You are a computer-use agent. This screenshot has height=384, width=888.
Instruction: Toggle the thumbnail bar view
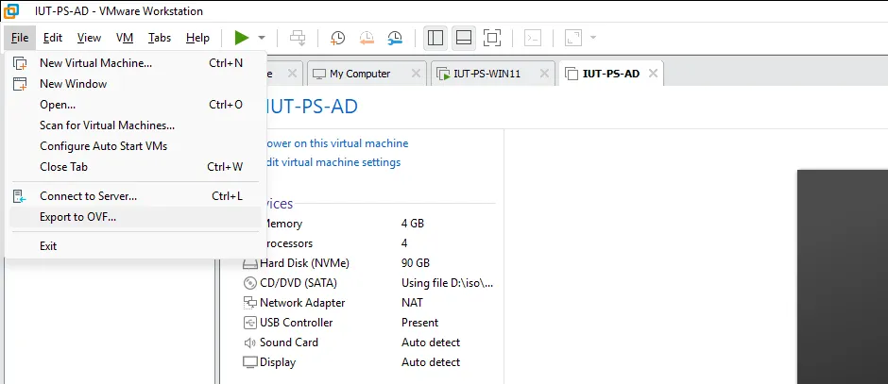463,38
